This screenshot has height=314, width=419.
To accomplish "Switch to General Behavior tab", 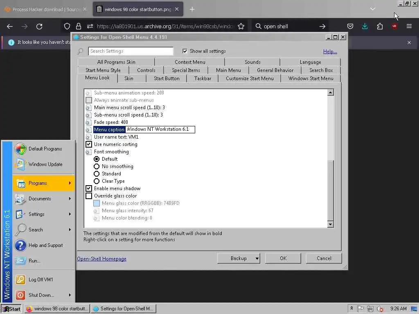I will point(275,70).
